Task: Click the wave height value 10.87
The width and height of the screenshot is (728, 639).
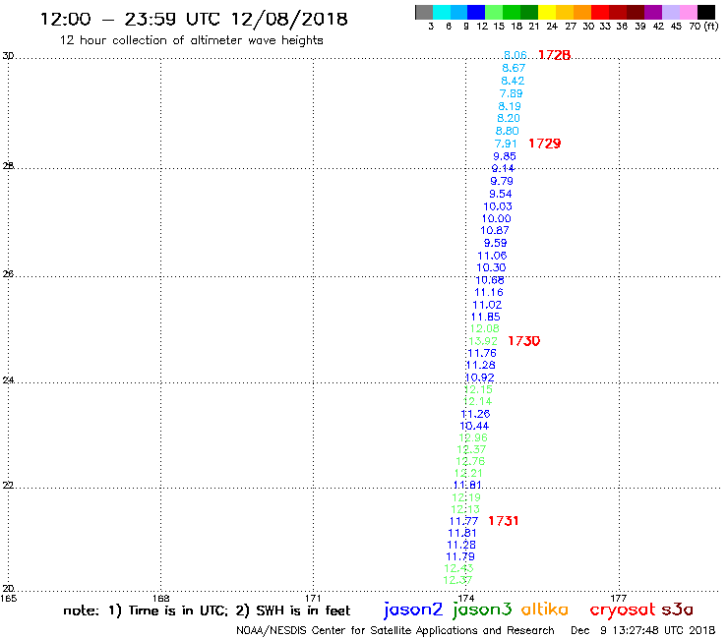Action: pyautogui.click(x=495, y=231)
